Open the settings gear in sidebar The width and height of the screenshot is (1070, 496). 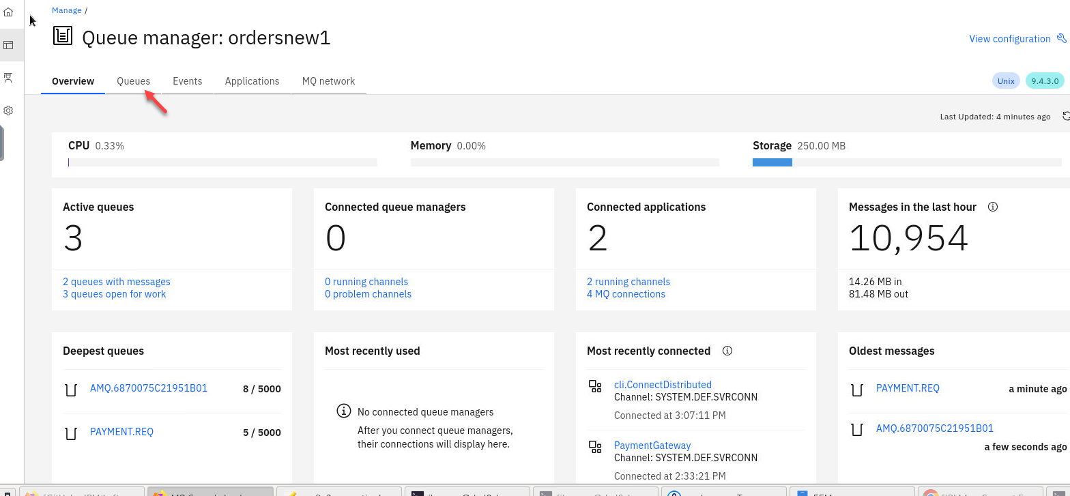[x=8, y=111]
